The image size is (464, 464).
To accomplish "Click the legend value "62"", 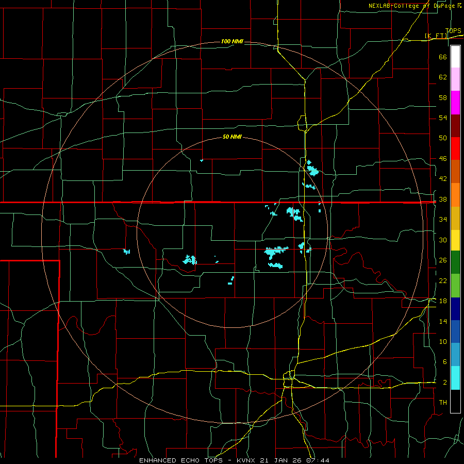I will tap(443, 77).
